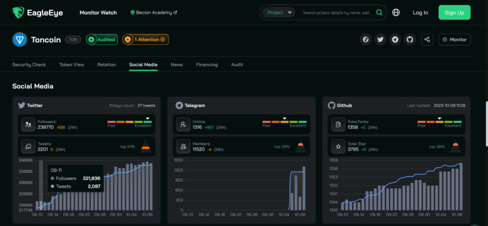Open Toncoin's website globe icon

click(x=366, y=40)
